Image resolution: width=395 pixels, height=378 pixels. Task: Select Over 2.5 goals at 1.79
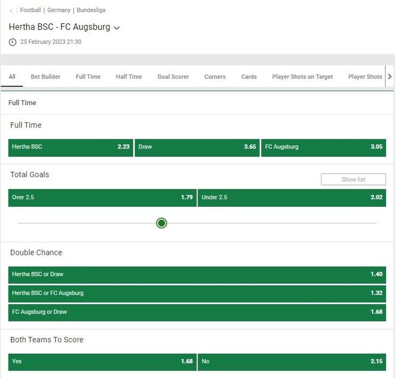click(x=102, y=198)
